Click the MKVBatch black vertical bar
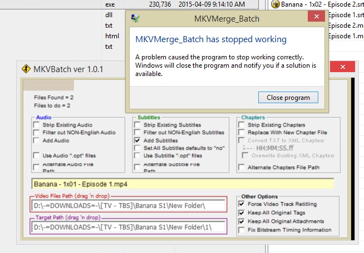Viewport: 364px width, 253px height. pyautogui.click(x=353, y=159)
